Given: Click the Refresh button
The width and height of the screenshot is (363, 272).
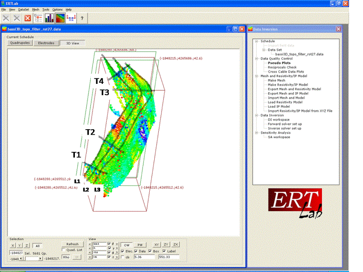Looking at the screenshot, I should pos(73,244).
